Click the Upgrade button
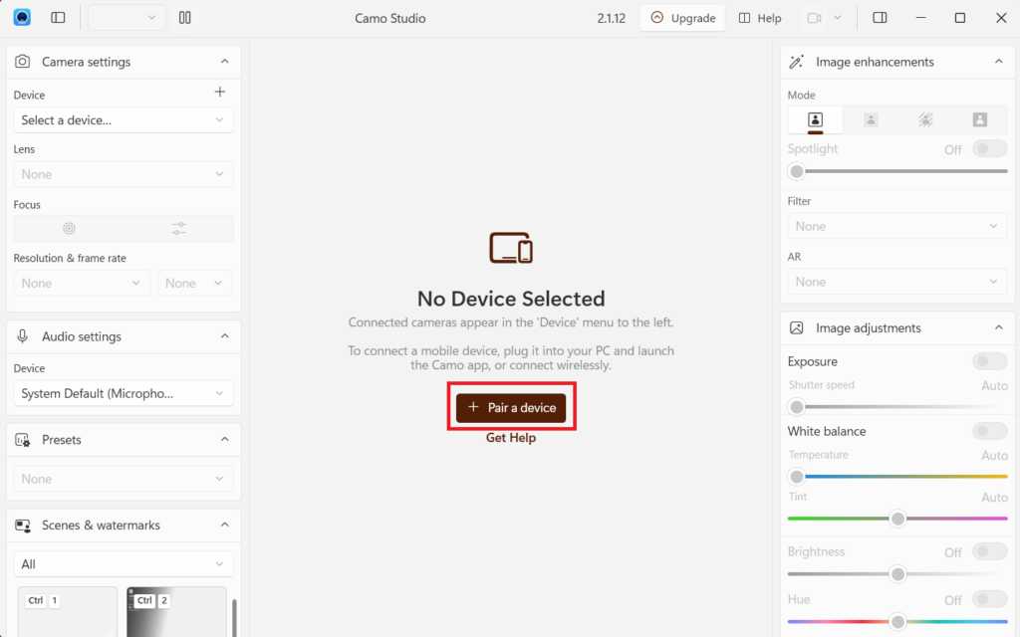 (x=682, y=18)
